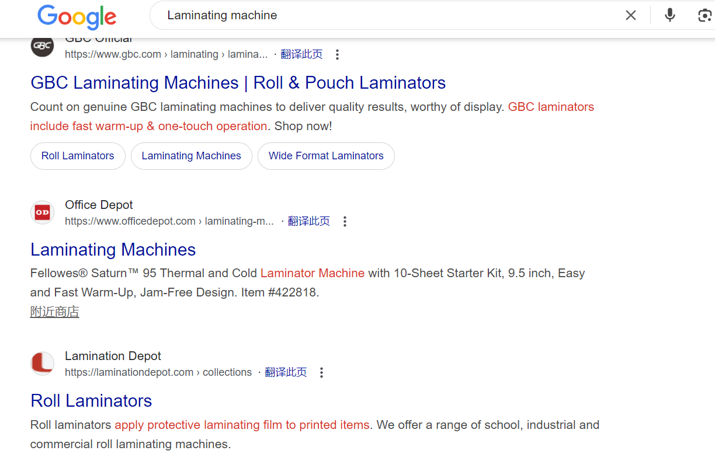
Task: Clear the search box with X
Action: pos(631,16)
